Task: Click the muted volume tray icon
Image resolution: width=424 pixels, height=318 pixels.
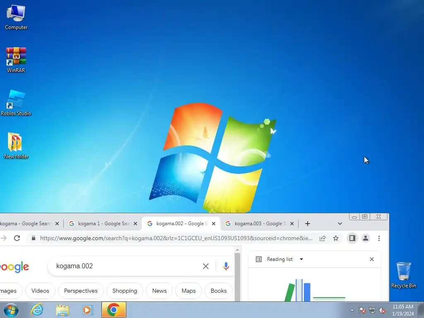Action: [382, 310]
